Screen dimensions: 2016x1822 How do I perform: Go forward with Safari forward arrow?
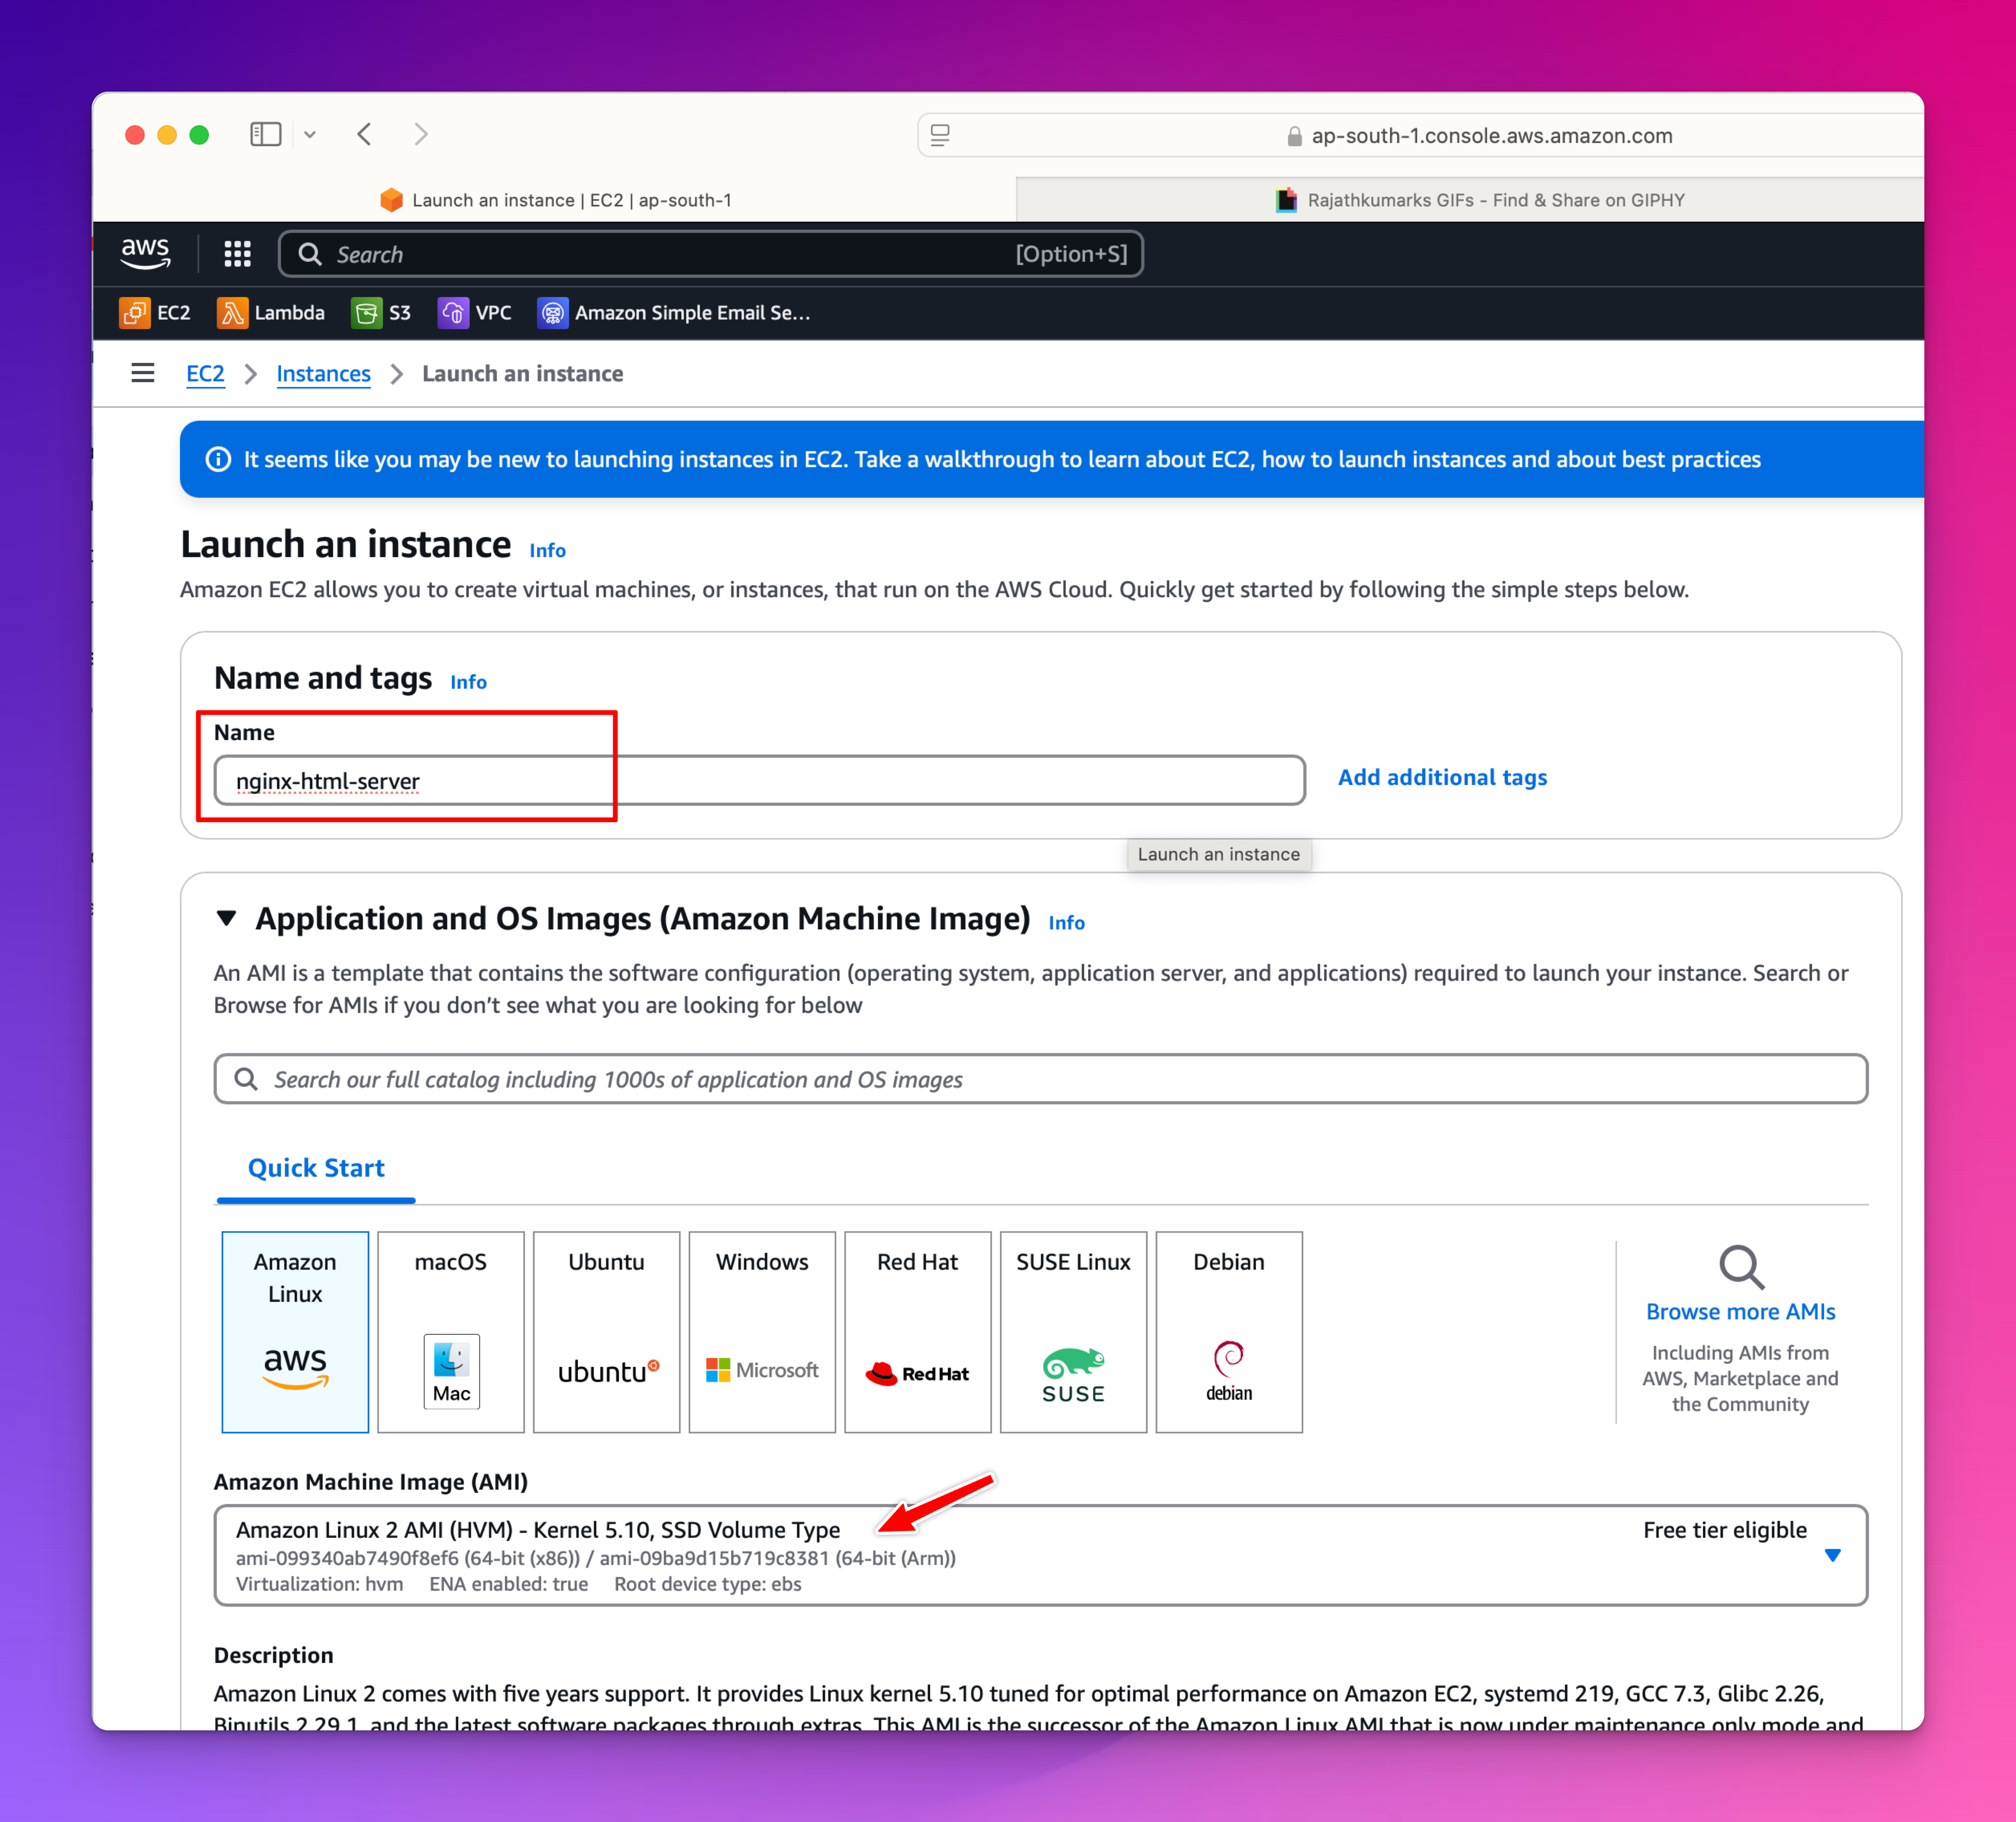420,134
